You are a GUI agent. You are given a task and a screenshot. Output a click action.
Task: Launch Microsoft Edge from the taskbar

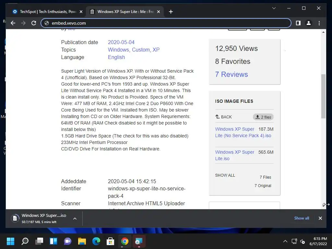coord(96,241)
